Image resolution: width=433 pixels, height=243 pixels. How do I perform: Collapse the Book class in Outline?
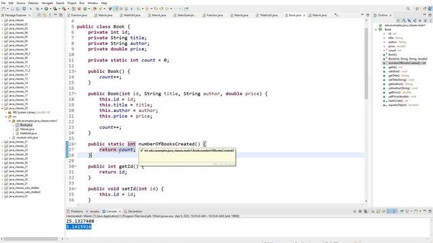click(376, 29)
